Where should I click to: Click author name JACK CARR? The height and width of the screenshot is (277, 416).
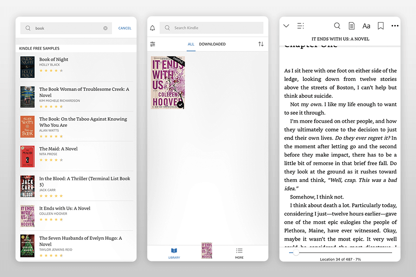click(48, 190)
